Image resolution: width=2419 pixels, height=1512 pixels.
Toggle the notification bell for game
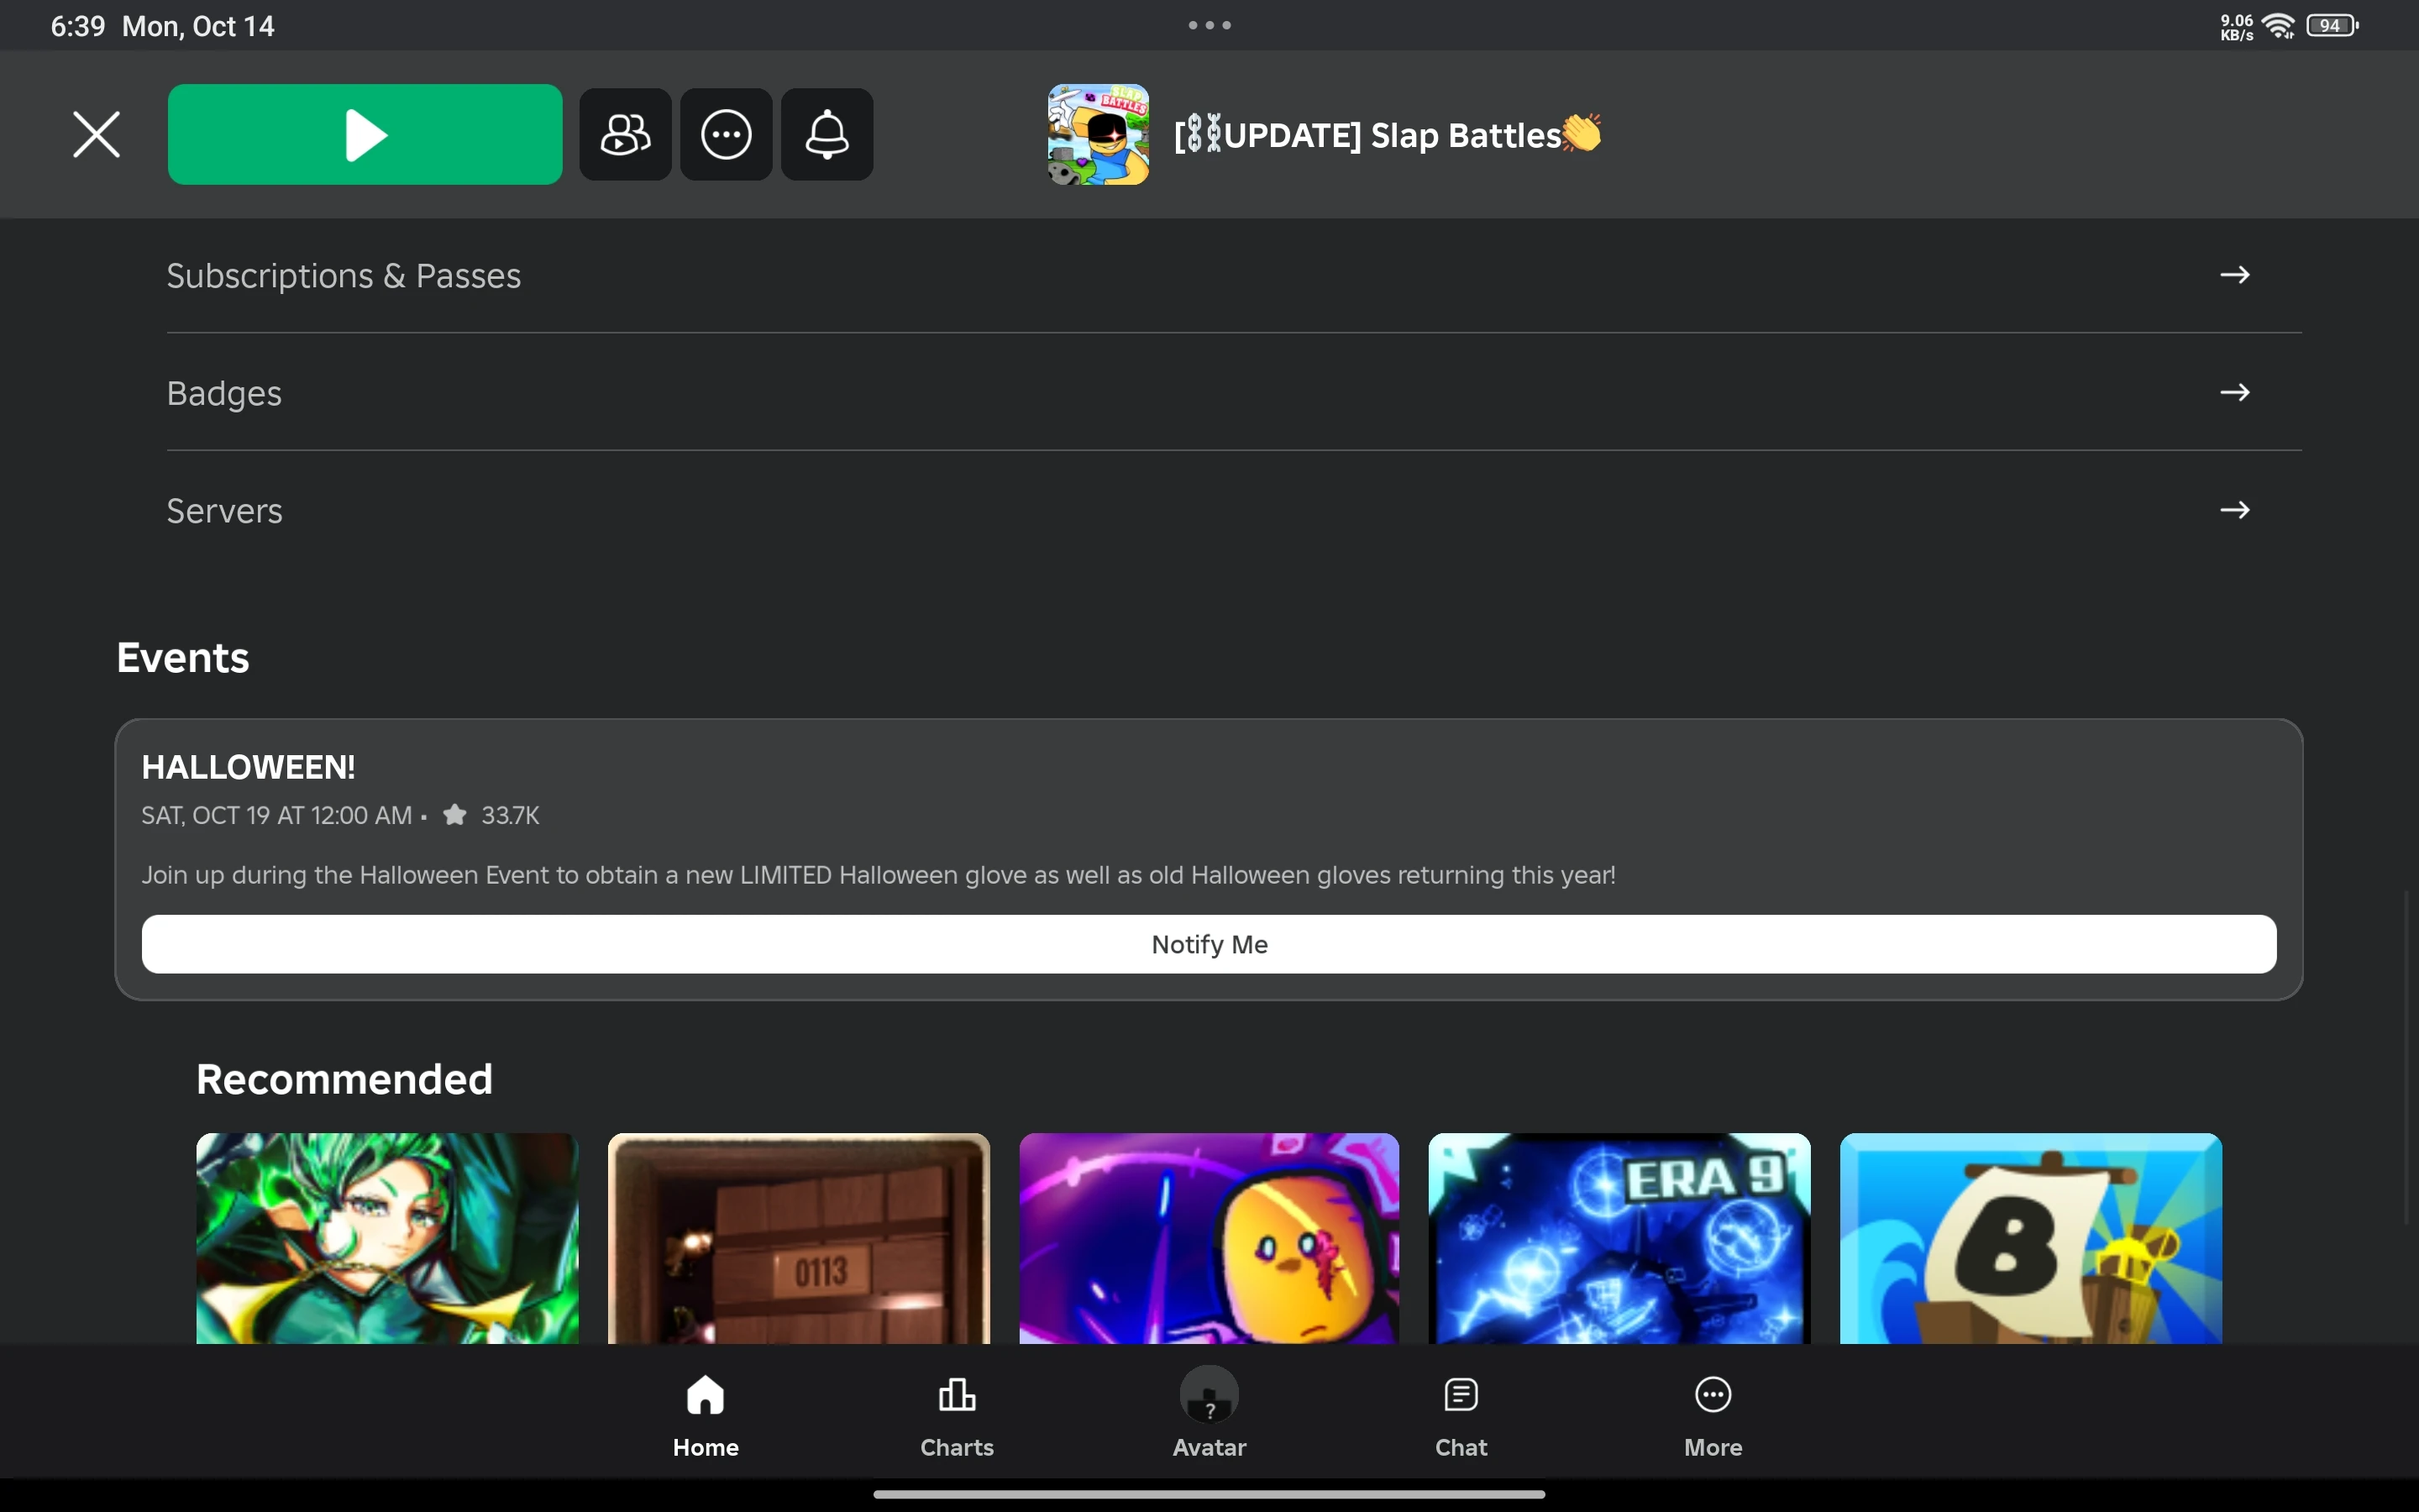pos(826,134)
